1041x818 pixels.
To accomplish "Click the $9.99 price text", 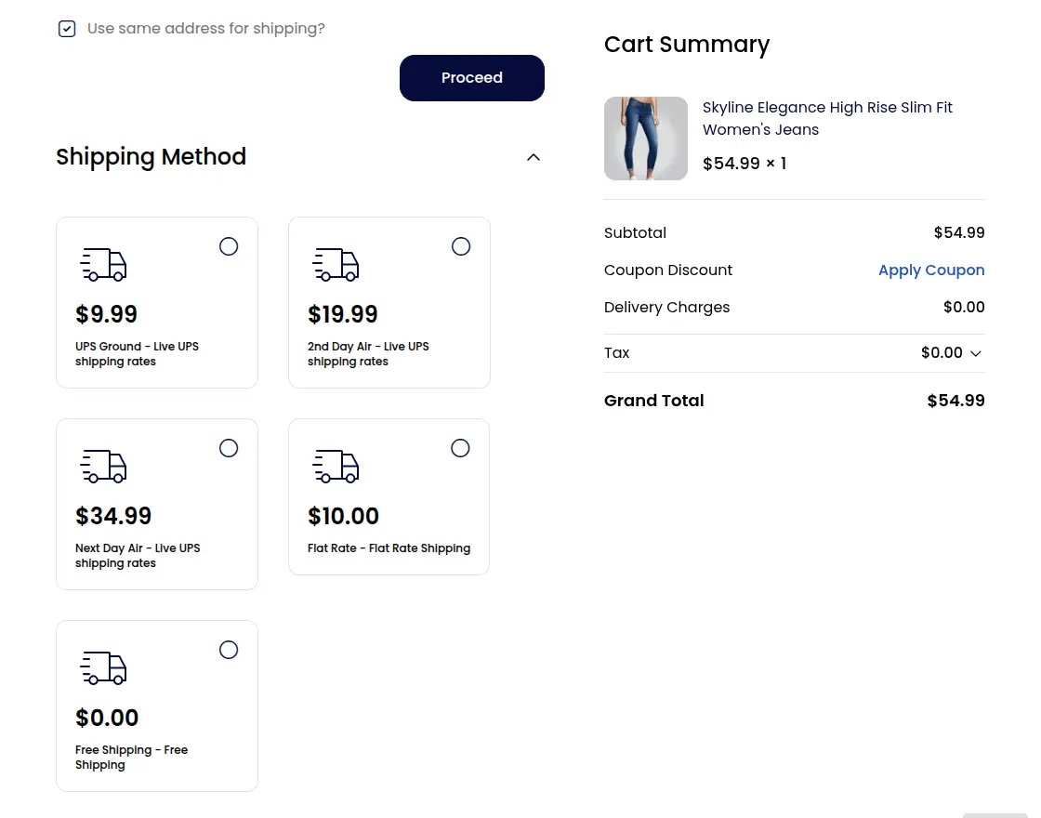I will (106, 314).
